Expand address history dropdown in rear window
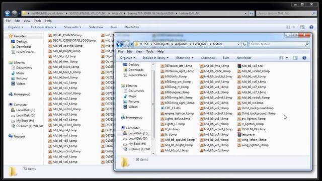Screen dimensions: 322x181 pyautogui.click(x=246, y=14)
